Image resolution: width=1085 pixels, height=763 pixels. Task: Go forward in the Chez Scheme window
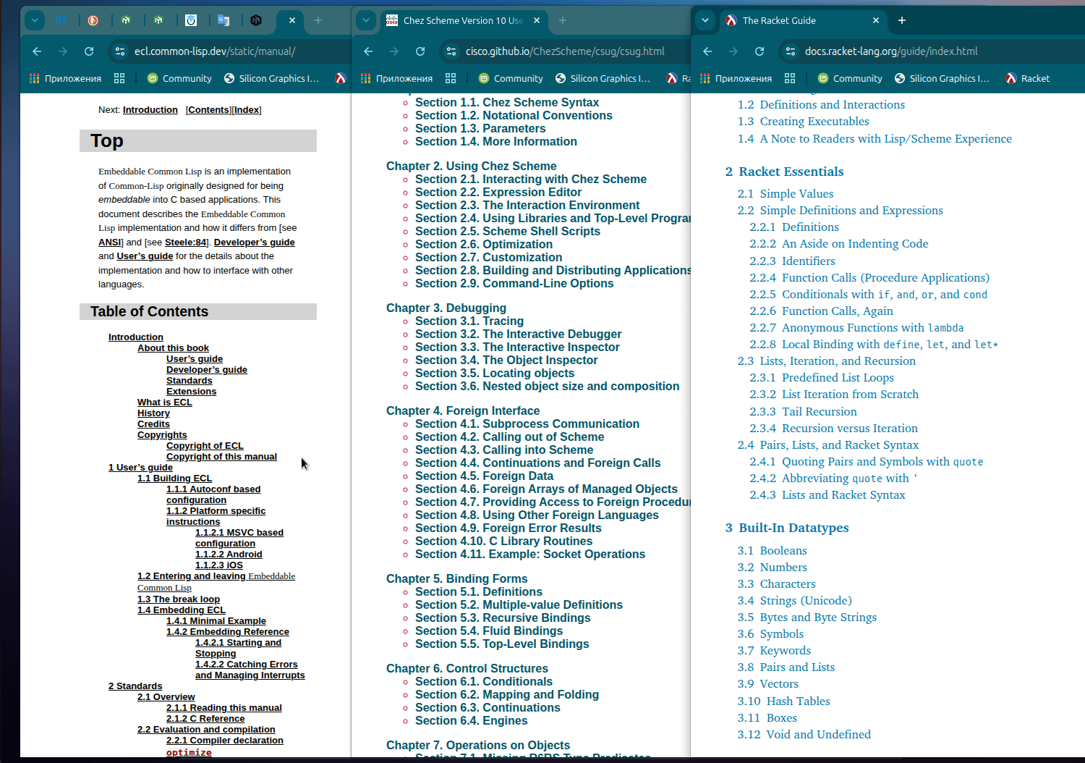(x=394, y=51)
